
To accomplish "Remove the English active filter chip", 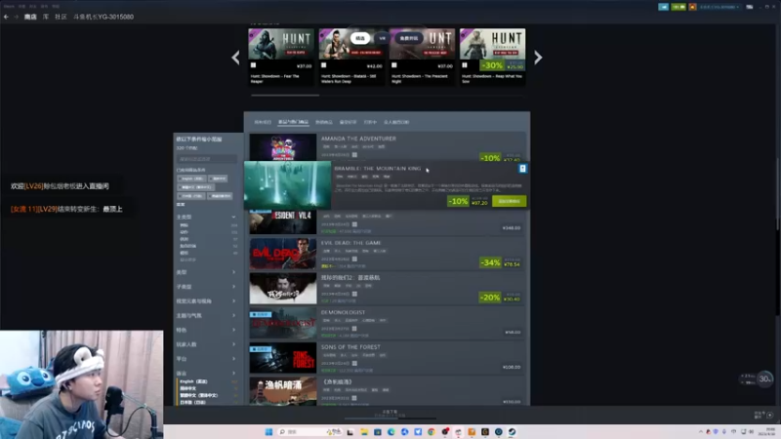I will pos(191,179).
